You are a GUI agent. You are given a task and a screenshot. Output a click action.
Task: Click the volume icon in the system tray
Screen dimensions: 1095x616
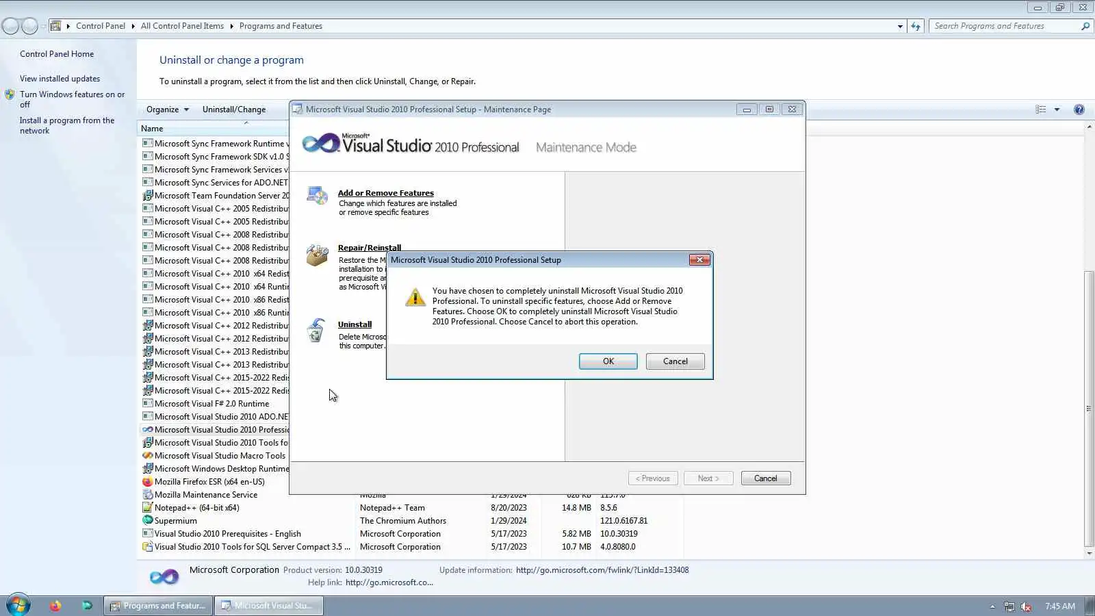click(x=1026, y=606)
